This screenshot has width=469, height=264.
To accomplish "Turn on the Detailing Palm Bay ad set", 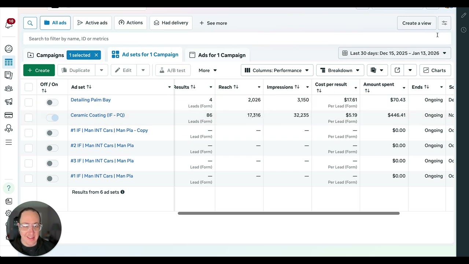I will (52, 103).
